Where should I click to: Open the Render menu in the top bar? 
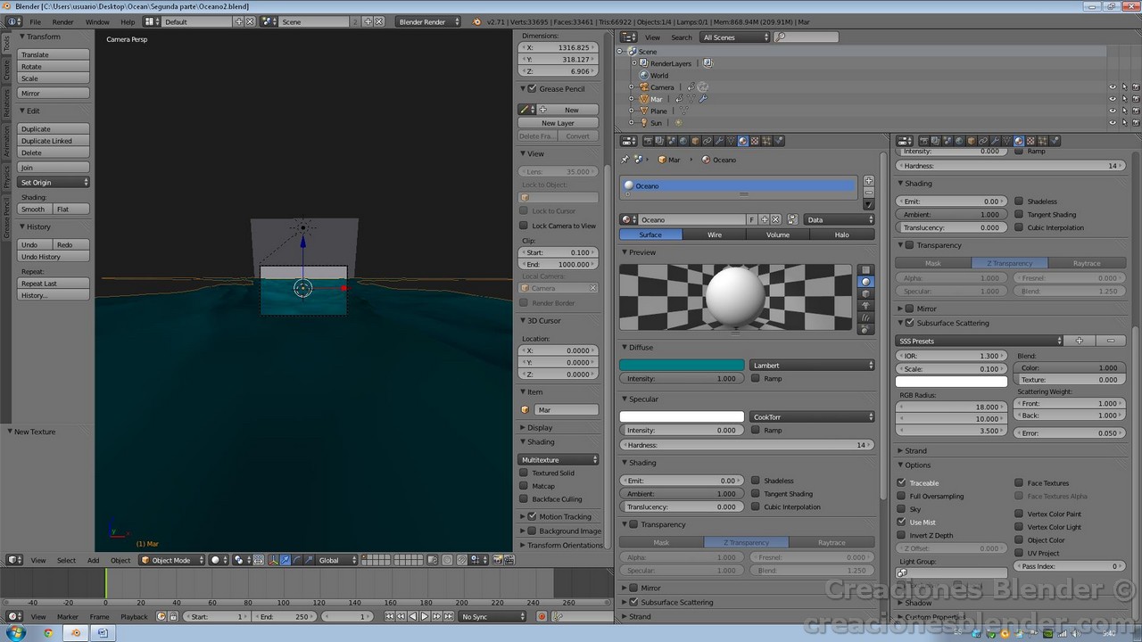coord(63,21)
